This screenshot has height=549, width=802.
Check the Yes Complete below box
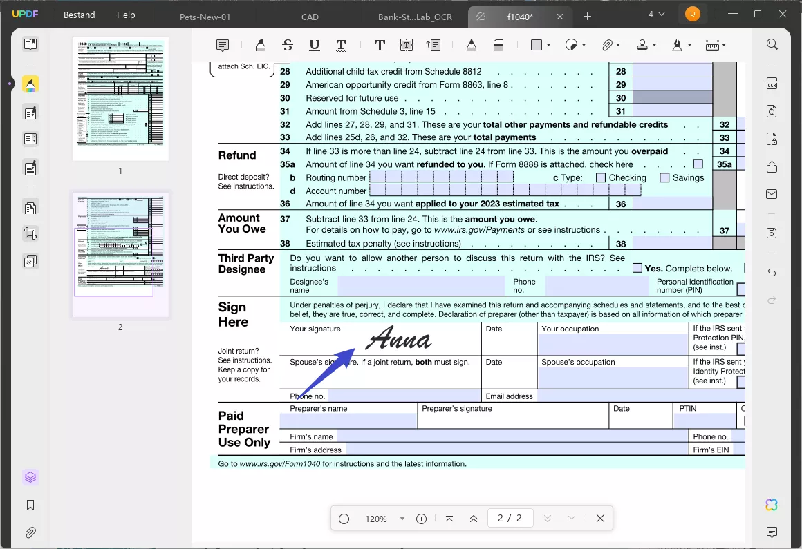pos(637,268)
